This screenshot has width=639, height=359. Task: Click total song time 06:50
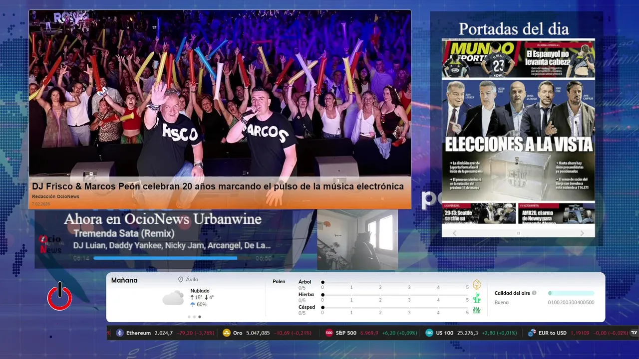[264, 258]
